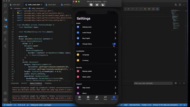
Task: Open the Search view in activity bar
Action: 5,12
